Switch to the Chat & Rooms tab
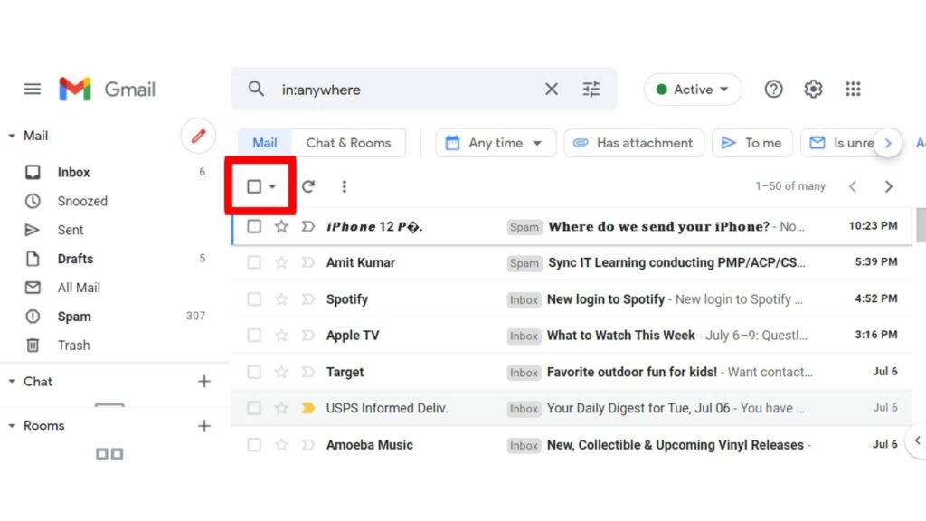 click(x=349, y=142)
